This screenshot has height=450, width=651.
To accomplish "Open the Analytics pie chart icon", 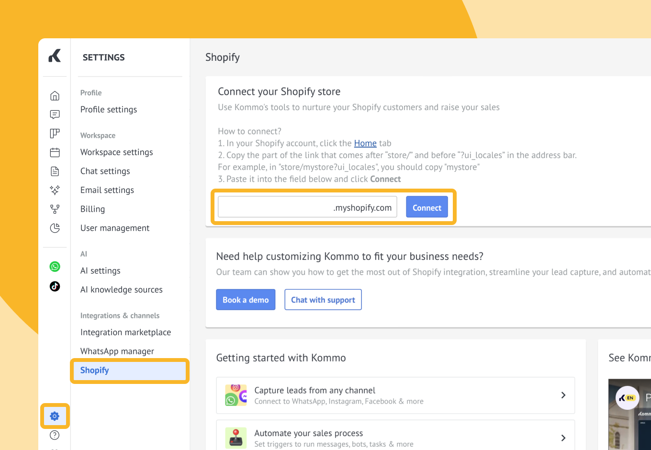I will (x=55, y=228).
